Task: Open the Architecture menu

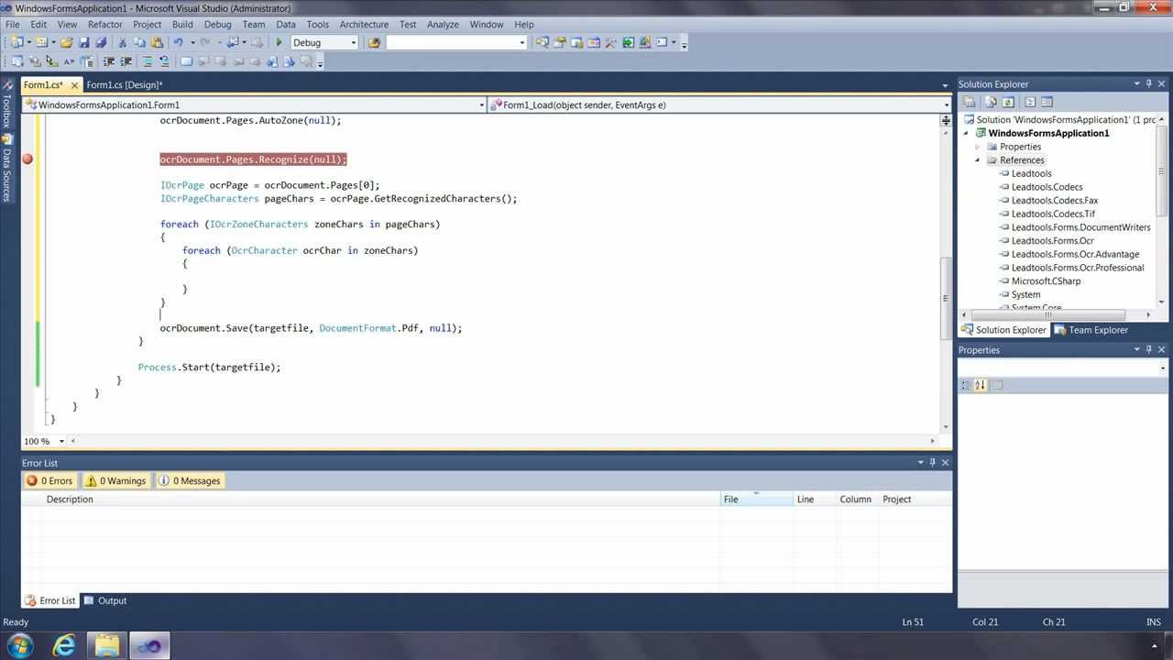Action: (x=364, y=25)
